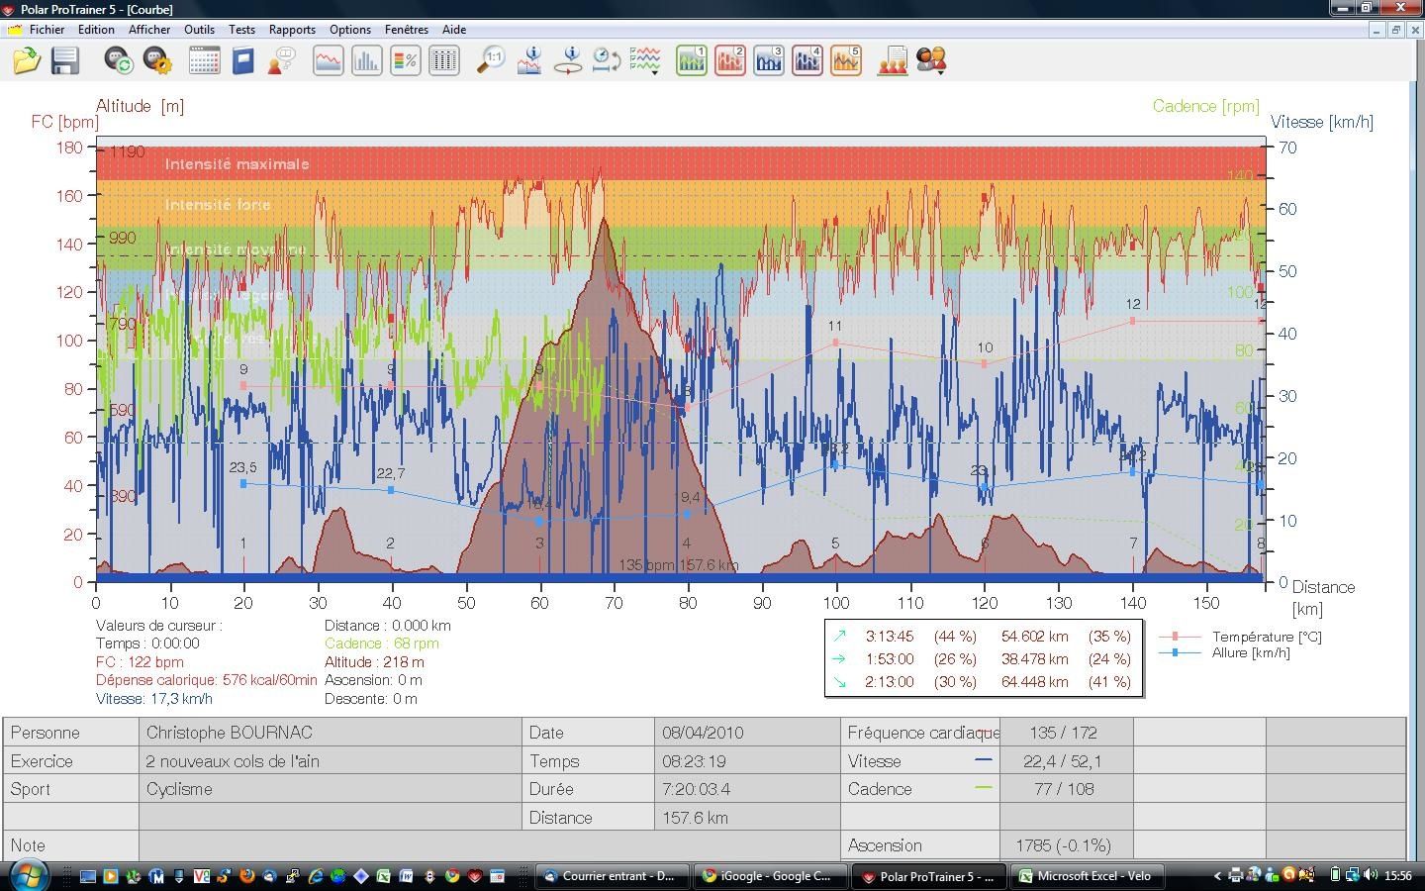The height and width of the screenshot is (891, 1425).
Task: Open curve selection checklist dropdown
Action: tap(645, 61)
